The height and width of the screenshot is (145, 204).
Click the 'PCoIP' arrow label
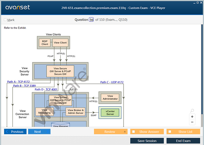pos(50,56)
